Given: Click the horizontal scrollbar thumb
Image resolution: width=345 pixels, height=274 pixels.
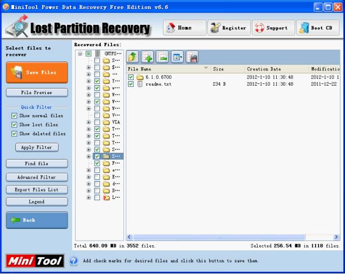Looking at the screenshot, I should [x=219, y=237].
